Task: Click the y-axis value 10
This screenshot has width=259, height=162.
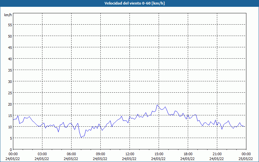Action: coord(10,127)
